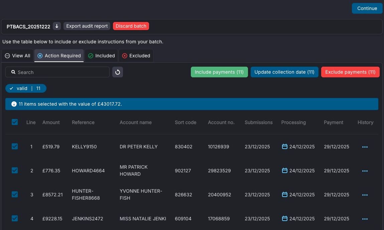The width and height of the screenshot is (384, 230).
Task: Open history menu for MR PATRICK HOWARD row
Action: pos(365,171)
